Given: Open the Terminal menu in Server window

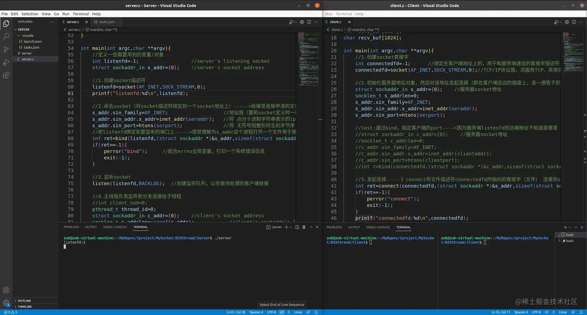Looking at the screenshot, I should click(x=81, y=14).
